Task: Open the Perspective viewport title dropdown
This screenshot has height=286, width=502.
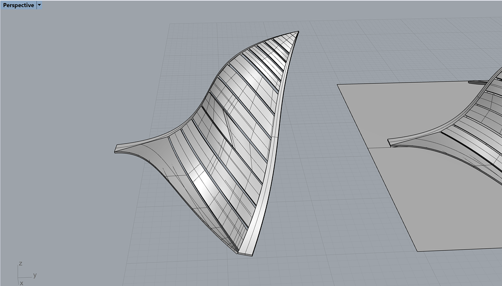Action: click(39, 5)
